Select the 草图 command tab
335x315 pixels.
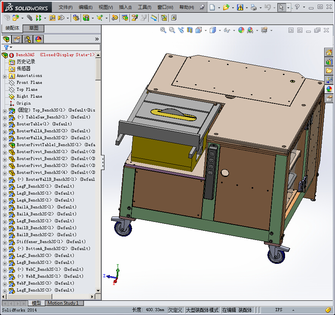coord(34,28)
